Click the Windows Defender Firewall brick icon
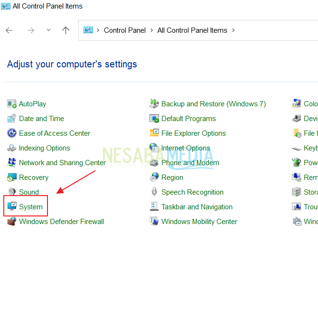 pyautogui.click(x=12, y=222)
